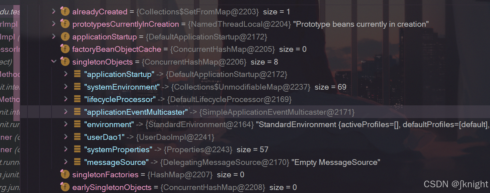490x193 pixels.
Task: Expand the applicationEventMulticaster entry
Action: pos(66,112)
